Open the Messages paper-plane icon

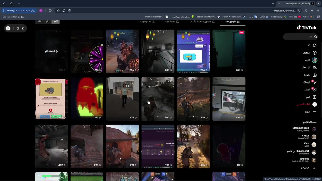tap(314, 82)
